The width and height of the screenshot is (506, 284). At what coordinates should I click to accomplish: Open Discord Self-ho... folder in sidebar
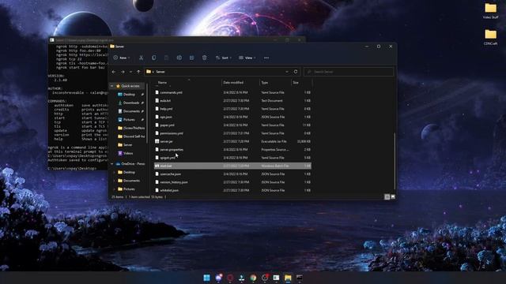131,136
